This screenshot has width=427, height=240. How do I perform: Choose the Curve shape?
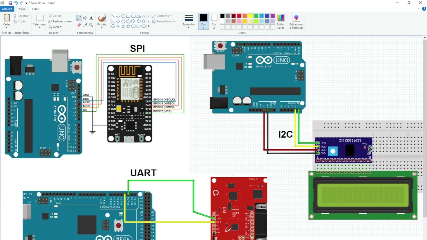[118, 16]
